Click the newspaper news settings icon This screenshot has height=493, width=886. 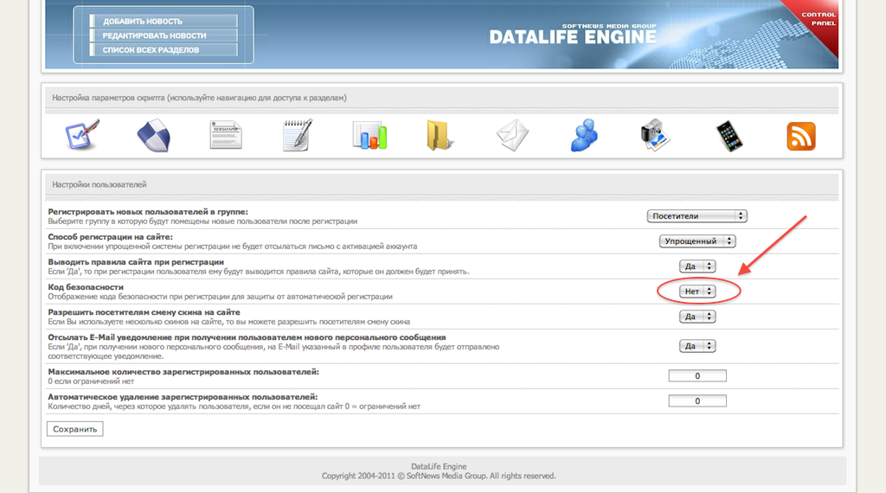point(225,136)
